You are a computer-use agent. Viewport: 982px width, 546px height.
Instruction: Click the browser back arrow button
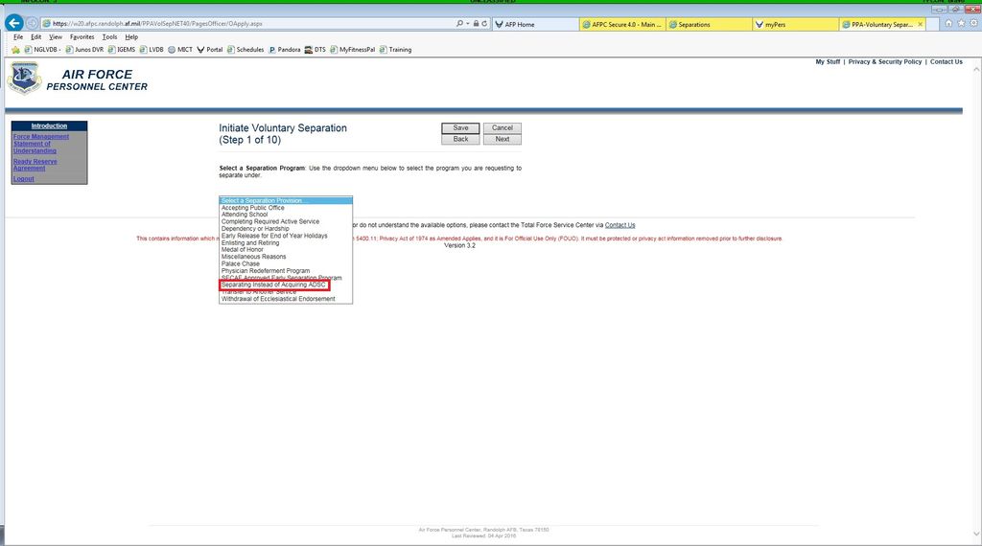[x=13, y=23]
